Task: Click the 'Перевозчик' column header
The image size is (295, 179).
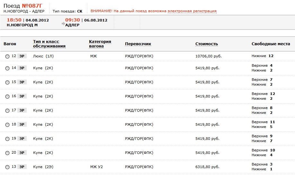Action: 138,44
